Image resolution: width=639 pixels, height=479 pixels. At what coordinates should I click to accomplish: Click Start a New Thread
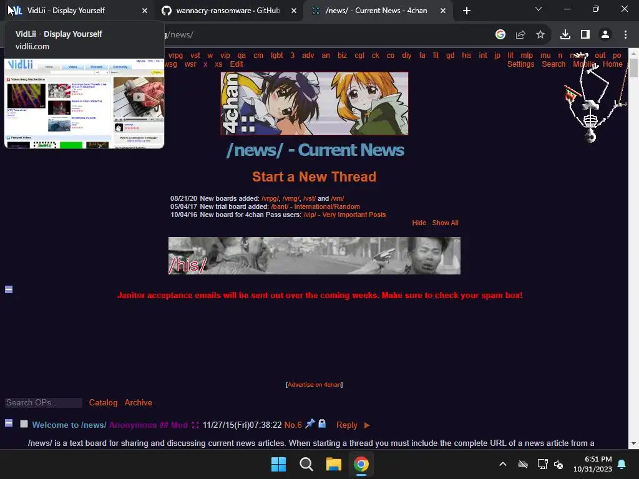click(314, 177)
